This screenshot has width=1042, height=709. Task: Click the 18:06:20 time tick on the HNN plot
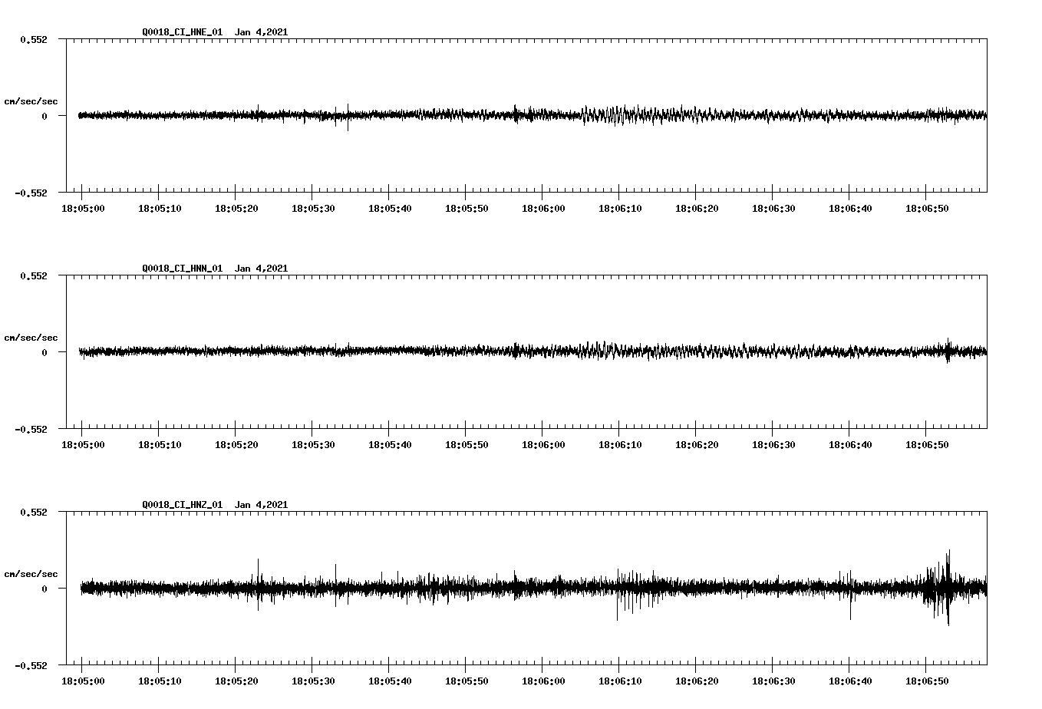coord(697,442)
